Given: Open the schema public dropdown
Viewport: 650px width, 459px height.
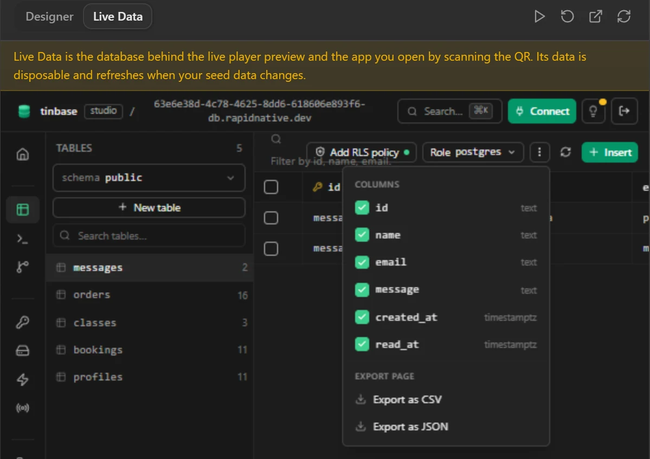Looking at the screenshot, I should (x=149, y=178).
